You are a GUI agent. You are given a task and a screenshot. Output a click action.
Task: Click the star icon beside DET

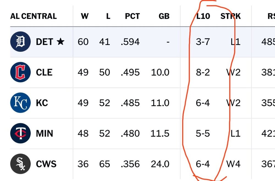pos(61,42)
